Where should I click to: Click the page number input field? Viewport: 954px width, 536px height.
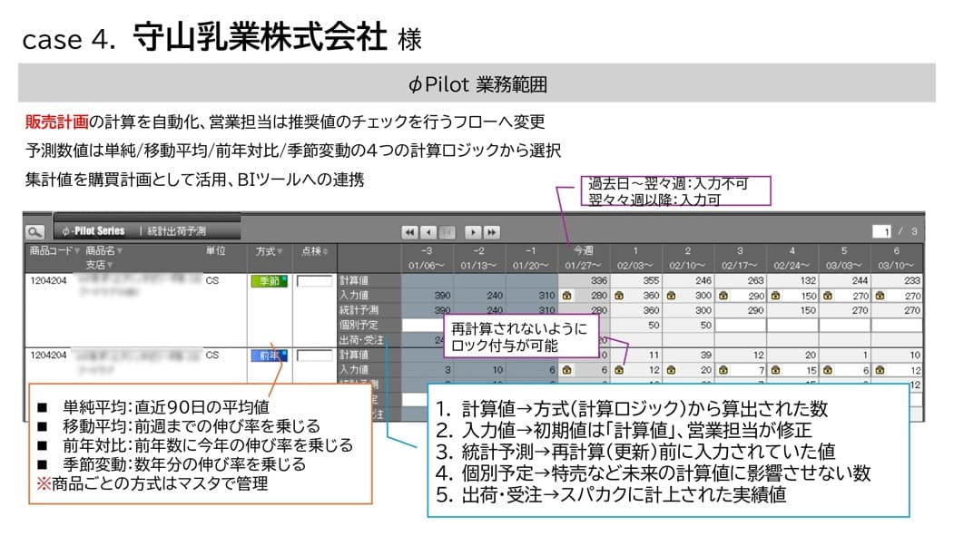[x=882, y=232]
